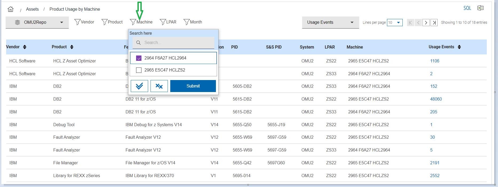498x187 pixels.
Task: Open the Month filter
Action: pyautogui.click(x=193, y=22)
